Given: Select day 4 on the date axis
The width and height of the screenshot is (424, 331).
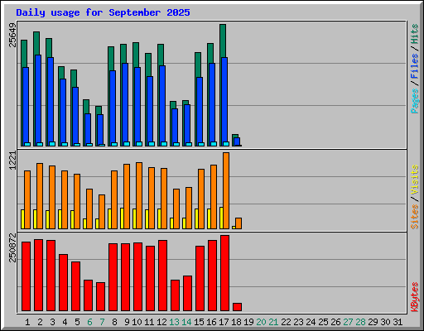Looking at the screenshot, I should (x=65, y=322).
